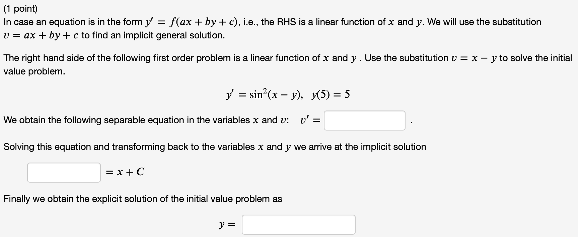
Task: Select the sentence starting 'Solving this equation'
Action: 214,146
